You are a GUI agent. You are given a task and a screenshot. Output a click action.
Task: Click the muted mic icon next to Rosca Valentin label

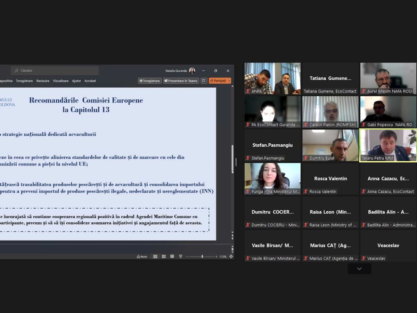(x=306, y=191)
